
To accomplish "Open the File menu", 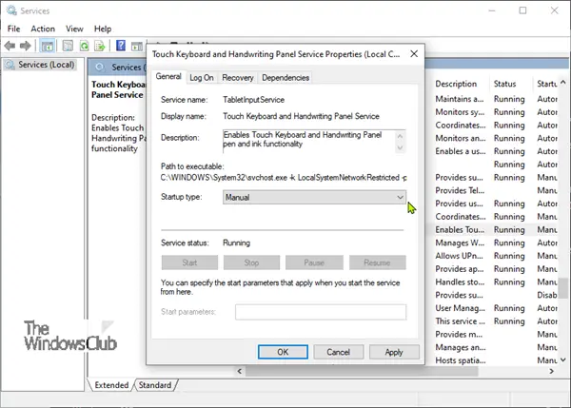I will click(14, 29).
